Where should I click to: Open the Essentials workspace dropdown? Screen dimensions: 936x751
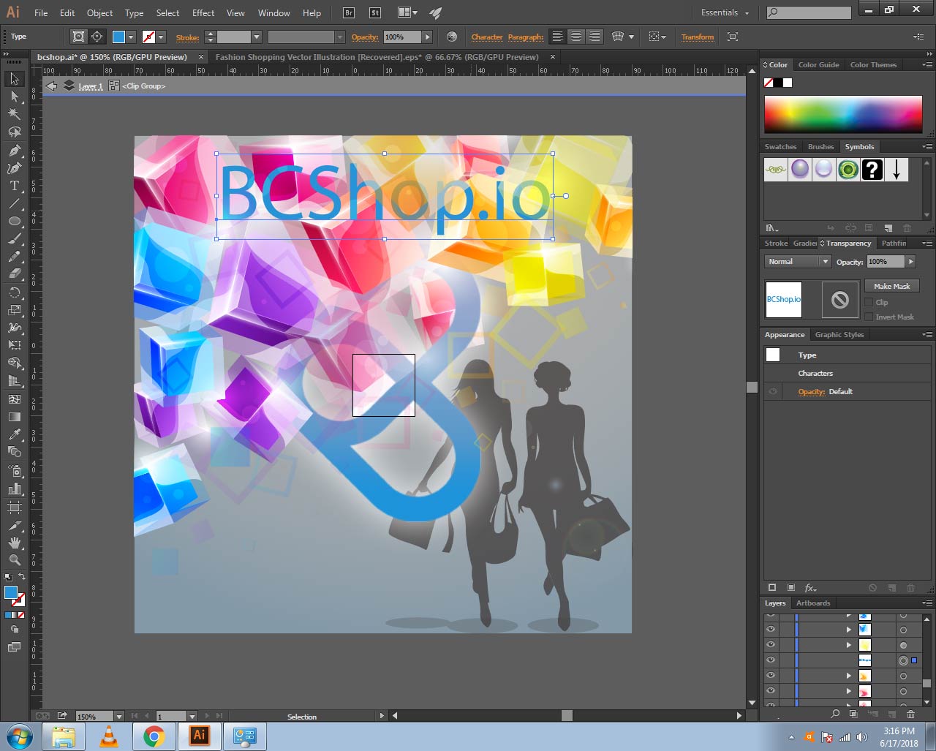point(725,12)
